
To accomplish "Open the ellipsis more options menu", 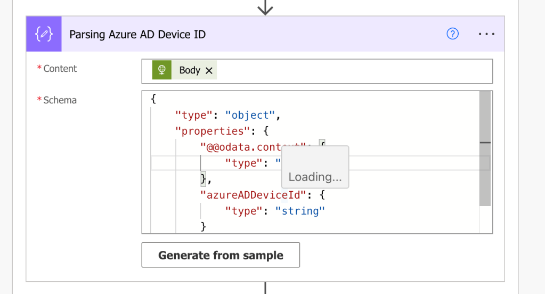I will point(486,34).
